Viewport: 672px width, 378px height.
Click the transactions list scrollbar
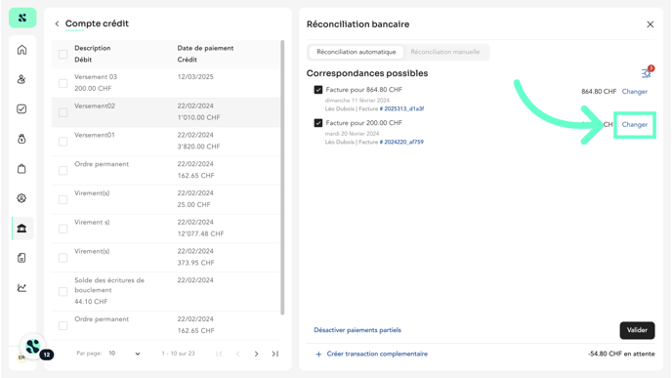[x=282, y=178]
